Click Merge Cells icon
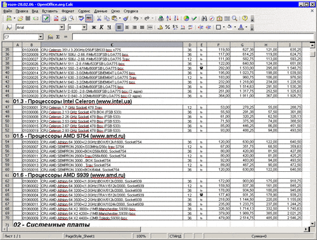 pyautogui.click(x=150, y=27)
